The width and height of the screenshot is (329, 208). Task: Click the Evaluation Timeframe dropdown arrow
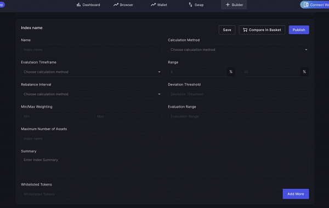coord(159,72)
